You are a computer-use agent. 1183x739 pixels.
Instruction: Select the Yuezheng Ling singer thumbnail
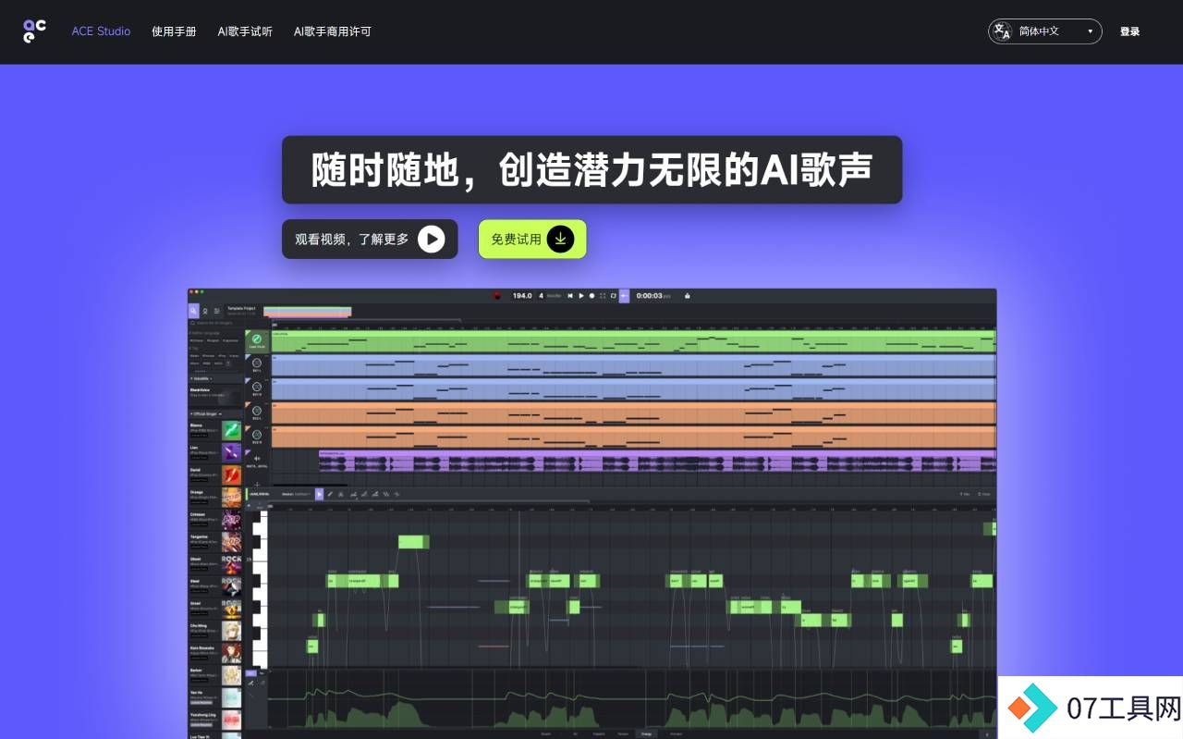[x=231, y=720]
